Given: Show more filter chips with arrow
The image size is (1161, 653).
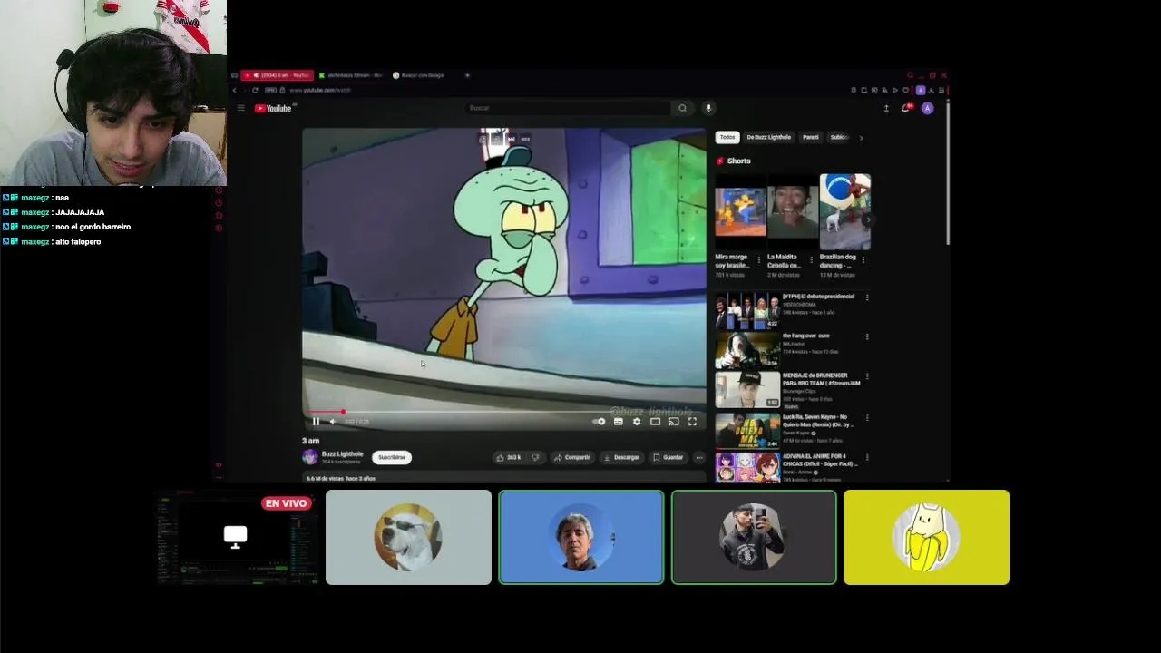Looking at the screenshot, I should pyautogui.click(x=861, y=138).
